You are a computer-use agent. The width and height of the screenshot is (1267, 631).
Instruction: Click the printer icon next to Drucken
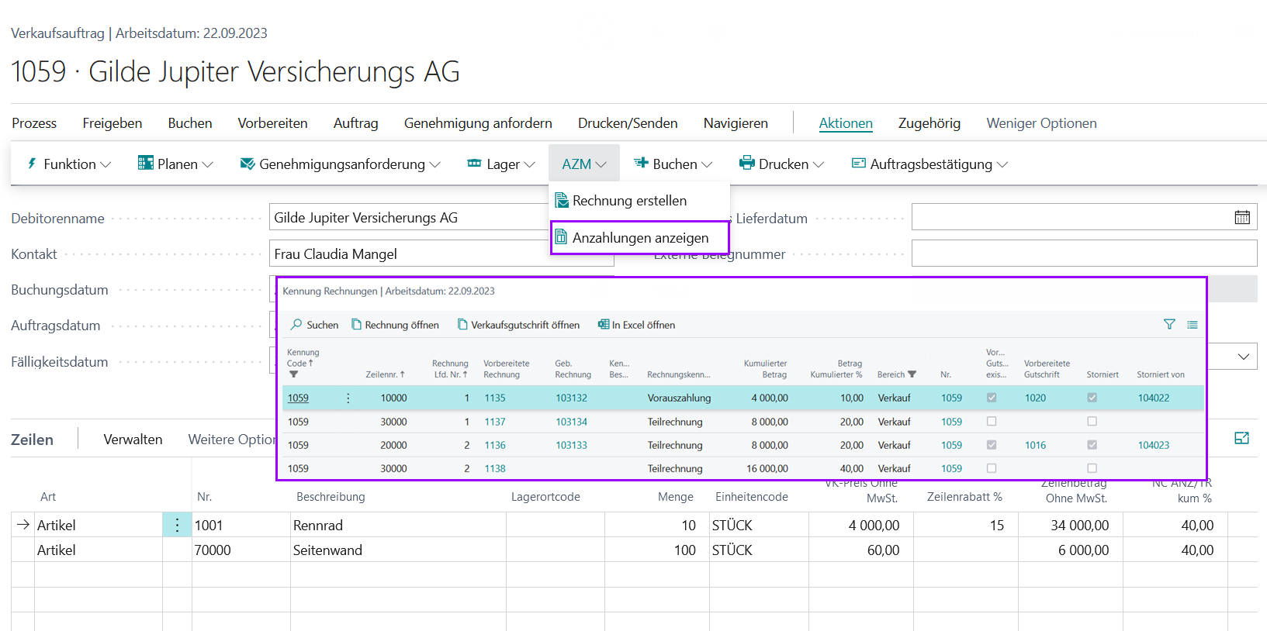coord(746,163)
